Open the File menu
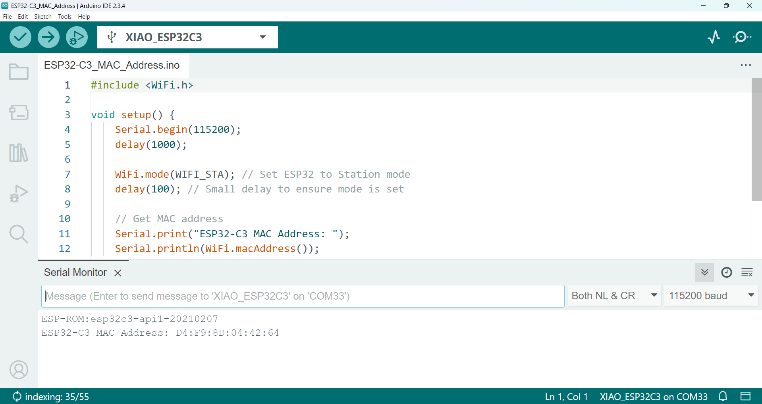The height and width of the screenshot is (404, 762). pyautogui.click(x=7, y=17)
